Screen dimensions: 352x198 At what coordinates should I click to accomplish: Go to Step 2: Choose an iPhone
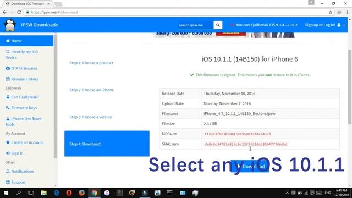click(x=92, y=90)
